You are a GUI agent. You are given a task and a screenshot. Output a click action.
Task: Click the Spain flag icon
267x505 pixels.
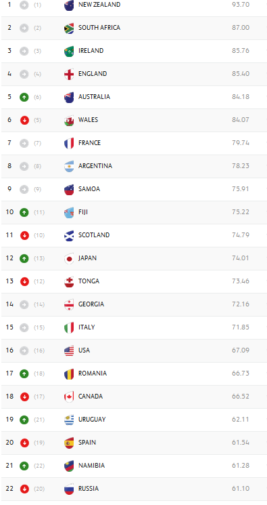[x=69, y=443]
